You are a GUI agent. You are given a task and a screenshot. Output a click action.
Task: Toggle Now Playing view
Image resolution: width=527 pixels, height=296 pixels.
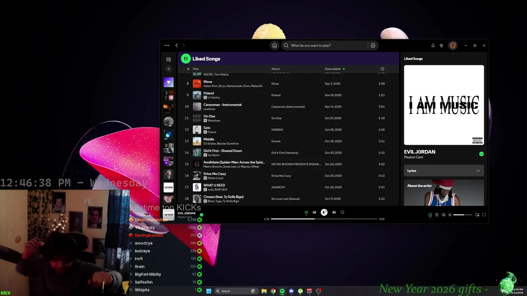[430, 215]
